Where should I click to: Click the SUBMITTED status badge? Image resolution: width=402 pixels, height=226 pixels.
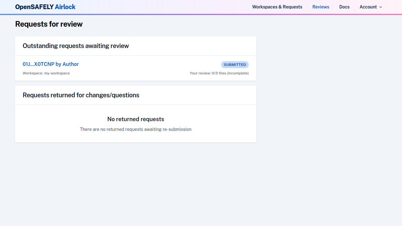[235, 65]
